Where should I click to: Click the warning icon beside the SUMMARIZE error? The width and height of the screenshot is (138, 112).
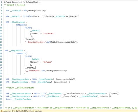click(x=1, y=111)
